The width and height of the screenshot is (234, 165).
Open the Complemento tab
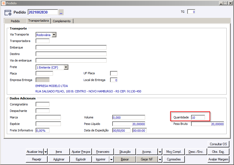point(62,21)
